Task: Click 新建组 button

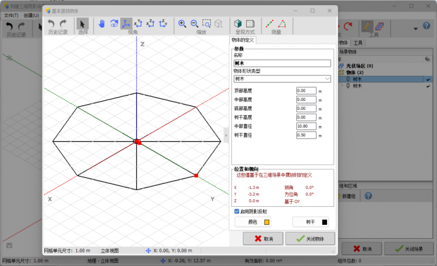Action: 348,196
